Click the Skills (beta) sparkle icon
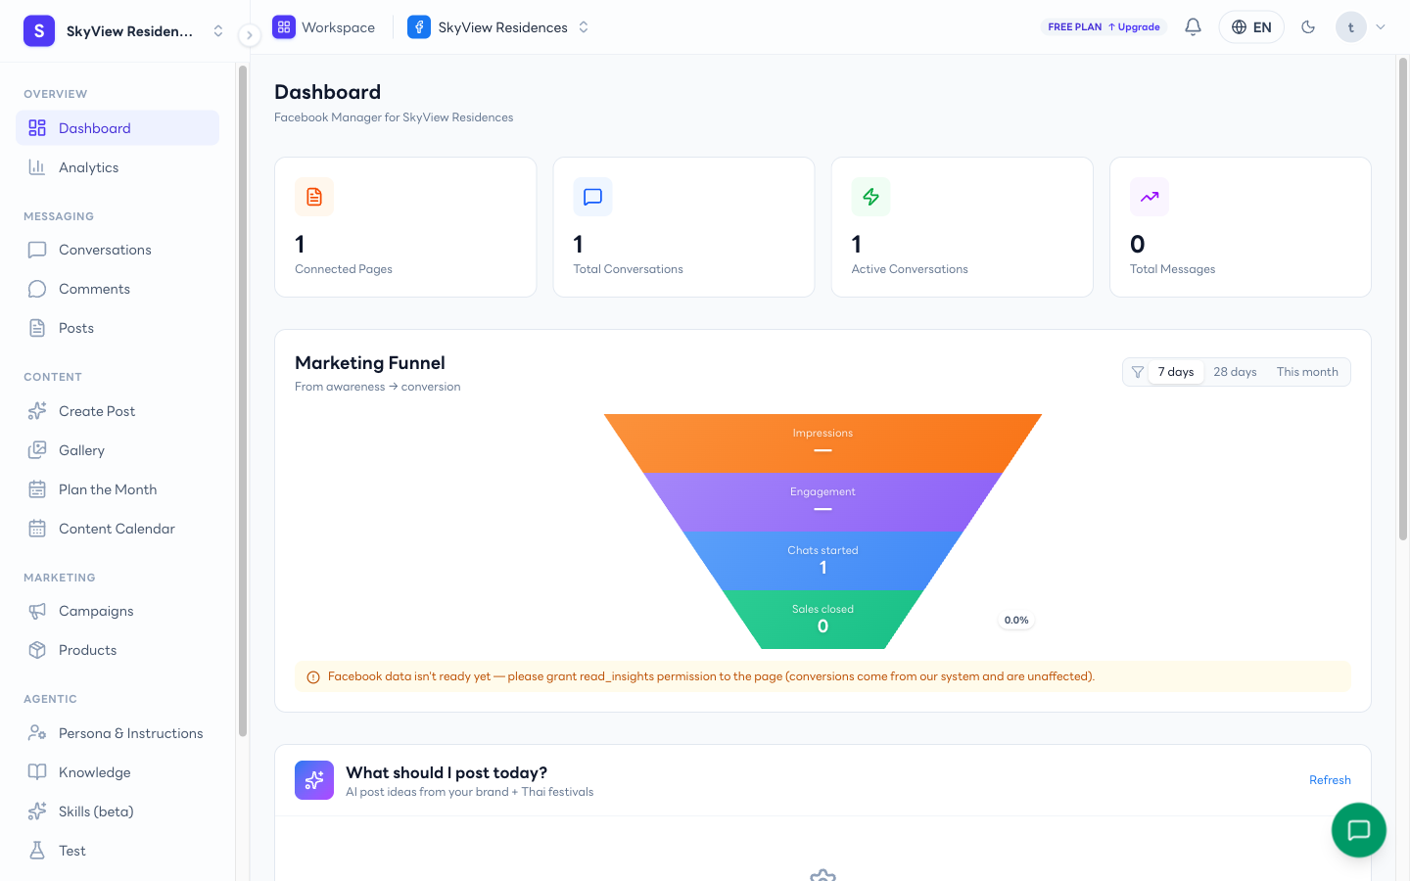The image size is (1410, 881). [x=37, y=811]
